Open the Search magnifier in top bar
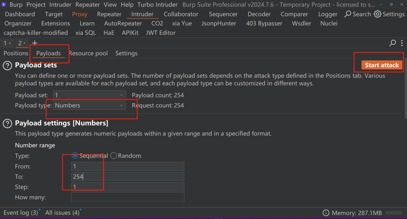 [x=347, y=14]
